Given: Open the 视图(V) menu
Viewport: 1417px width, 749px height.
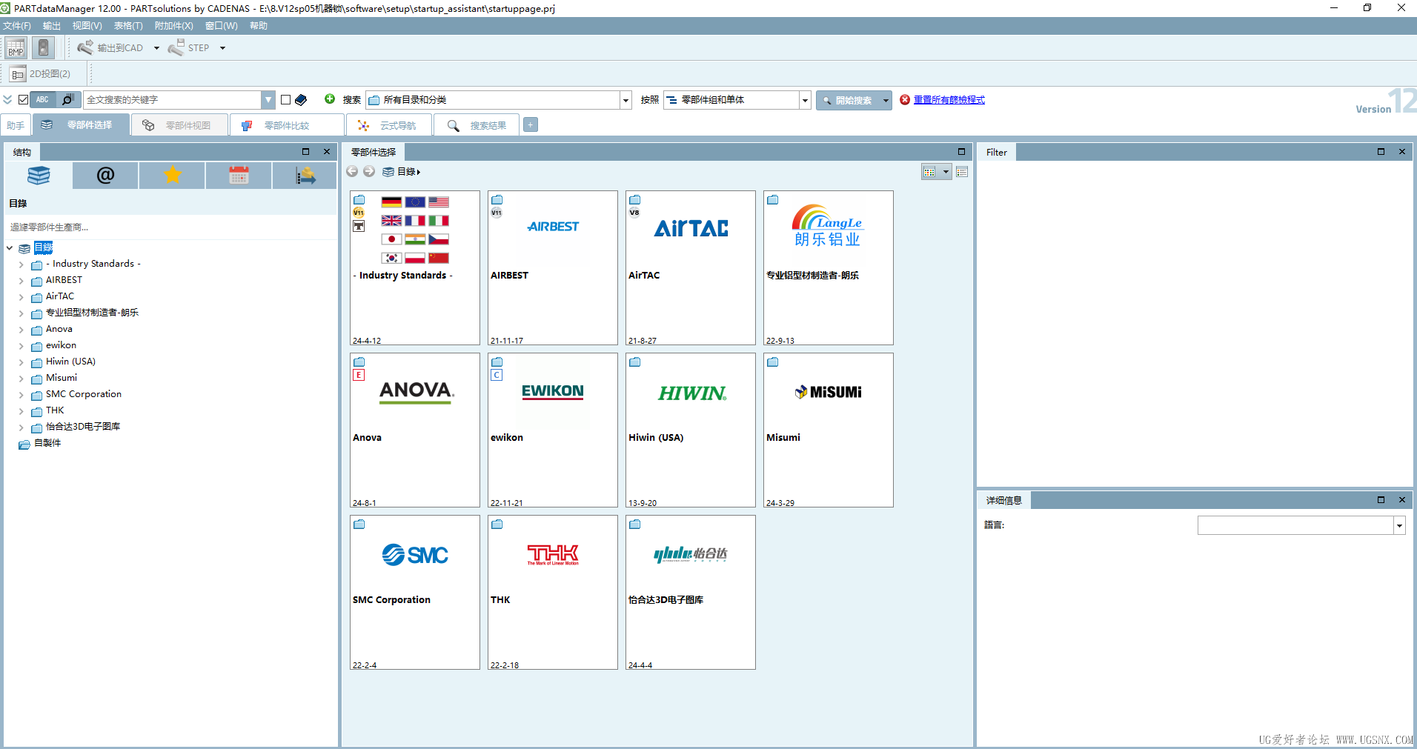Looking at the screenshot, I should [x=87, y=26].
